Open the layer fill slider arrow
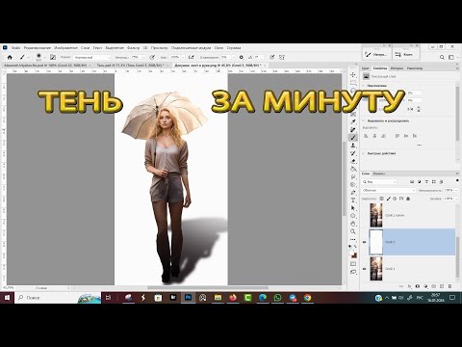The image size is (462, 347). click(x=456, y=199)
